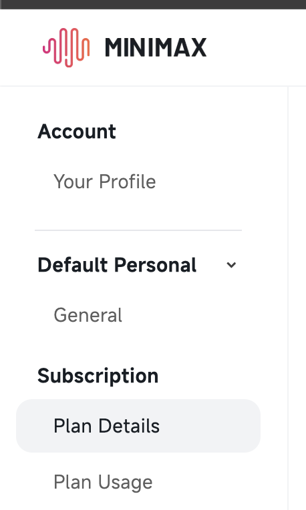Viewport: 306px width, 510px height.
Task: Expand the Default Personal chevron arrow
Action: tap(231, 265)
